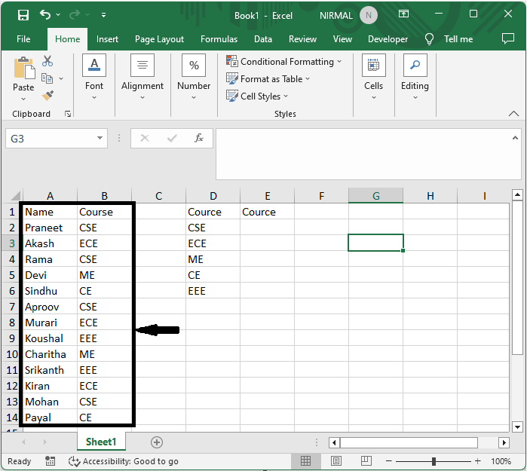Click the Save icon in the title bar
This screenshot has height=471, width=527.
pos(23,15)
